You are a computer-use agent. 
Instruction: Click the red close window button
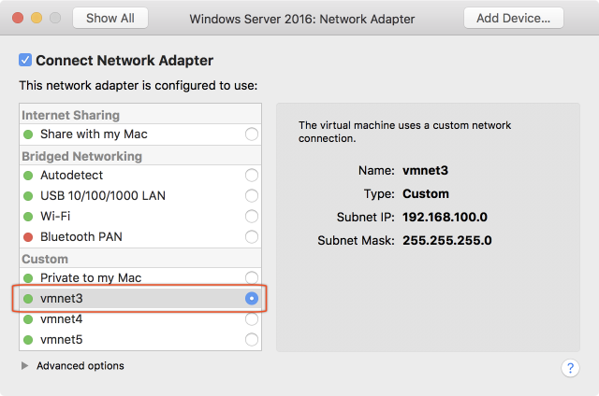[19, 18]
